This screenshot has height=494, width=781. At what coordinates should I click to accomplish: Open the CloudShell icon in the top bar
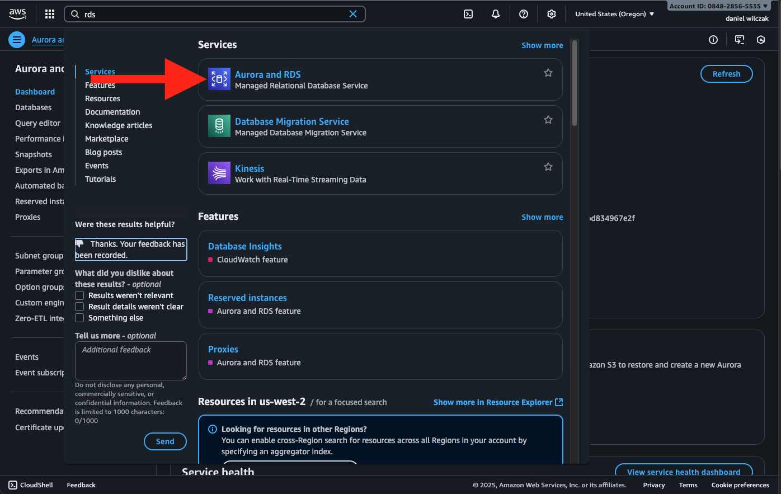[x=468, y=14]
